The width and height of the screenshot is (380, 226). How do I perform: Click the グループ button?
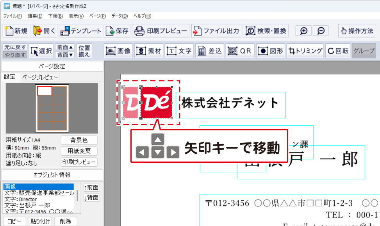click(364, 51)
